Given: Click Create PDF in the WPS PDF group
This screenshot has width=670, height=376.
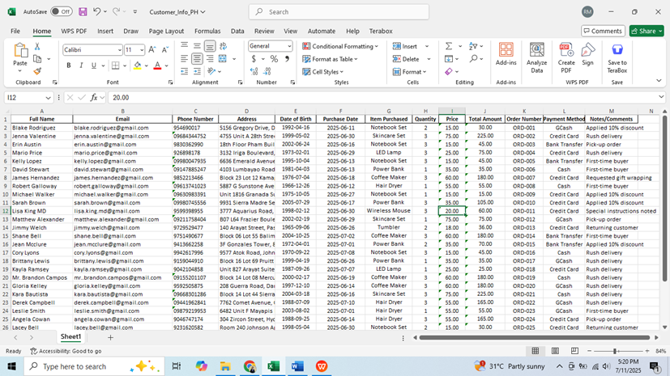Looking at the screenshot, I should click(566, 58).
